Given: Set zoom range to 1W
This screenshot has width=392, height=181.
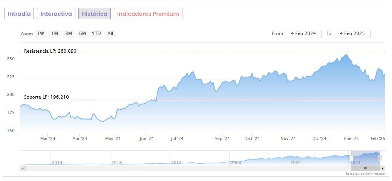Looking at the screenshot, I should 41,33.
